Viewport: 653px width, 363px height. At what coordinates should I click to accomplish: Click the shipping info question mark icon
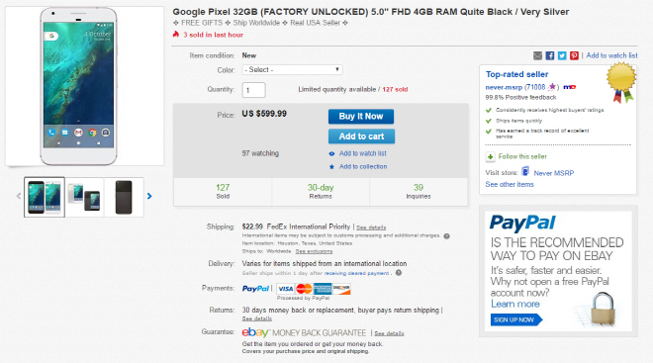point(446,236)
